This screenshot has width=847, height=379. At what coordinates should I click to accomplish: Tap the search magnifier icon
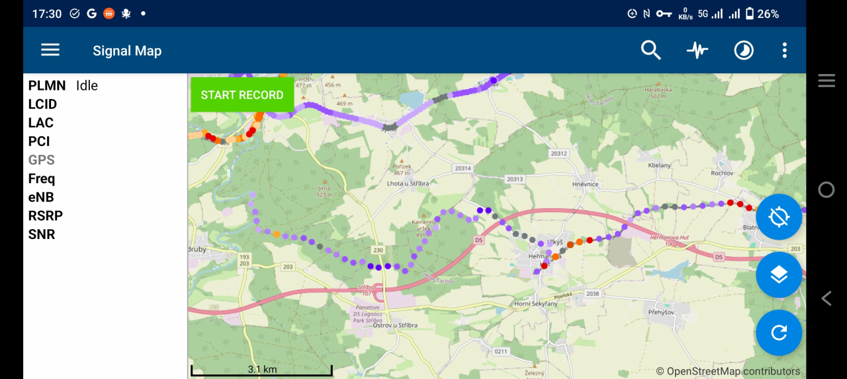[x=650, y=50]
